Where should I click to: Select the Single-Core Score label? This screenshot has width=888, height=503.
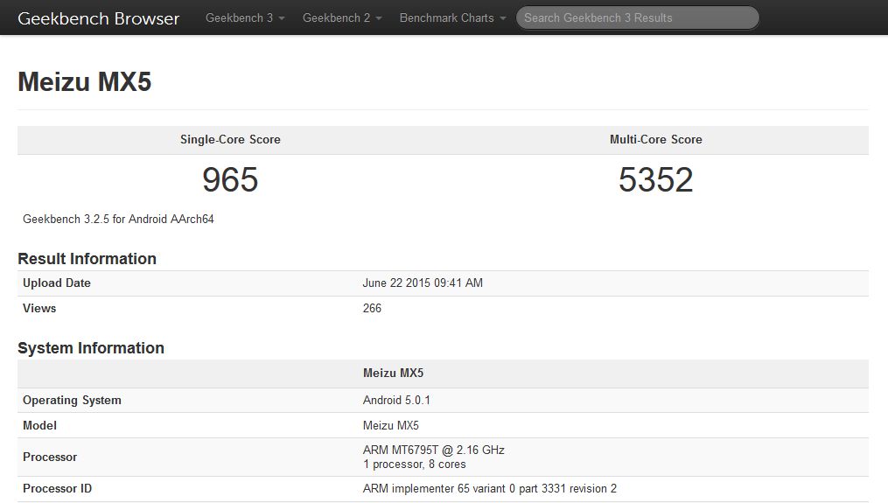click(x=230, y=139)
